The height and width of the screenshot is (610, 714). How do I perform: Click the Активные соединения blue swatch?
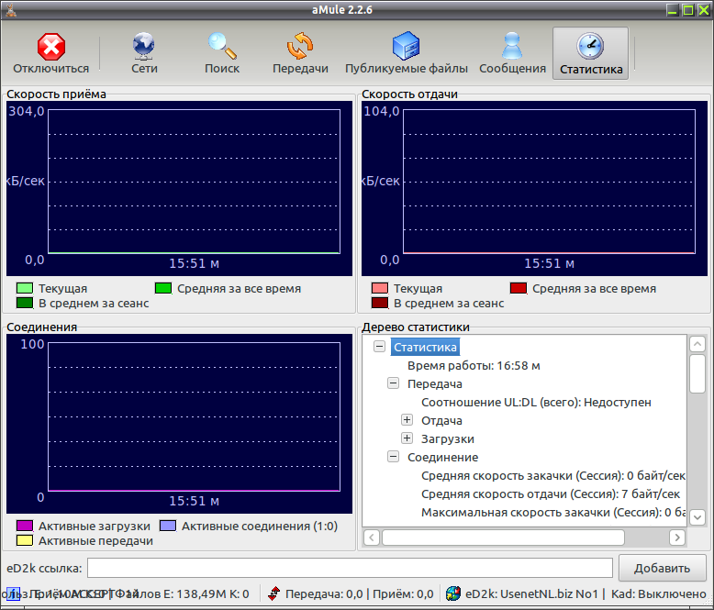pos(168,526)
